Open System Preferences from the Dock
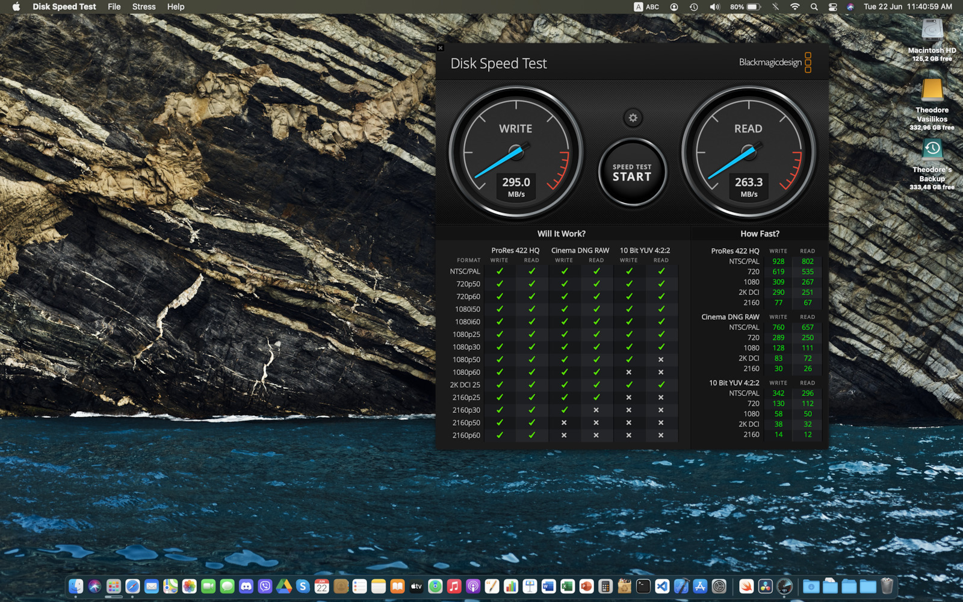Screen dimensions: 963x602 pos(719,586)
